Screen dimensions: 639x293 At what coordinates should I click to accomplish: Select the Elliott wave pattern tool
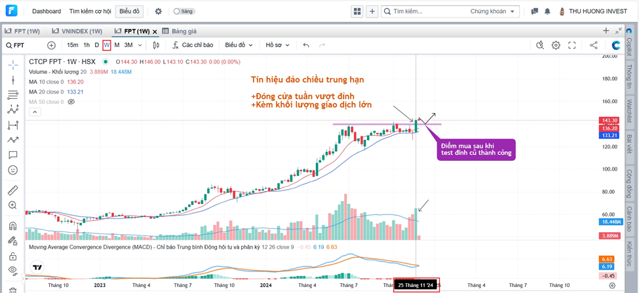(13, 109)
